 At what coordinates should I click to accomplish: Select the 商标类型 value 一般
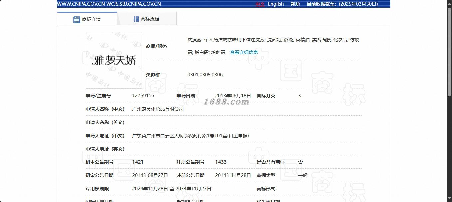(x=303, y=175)
